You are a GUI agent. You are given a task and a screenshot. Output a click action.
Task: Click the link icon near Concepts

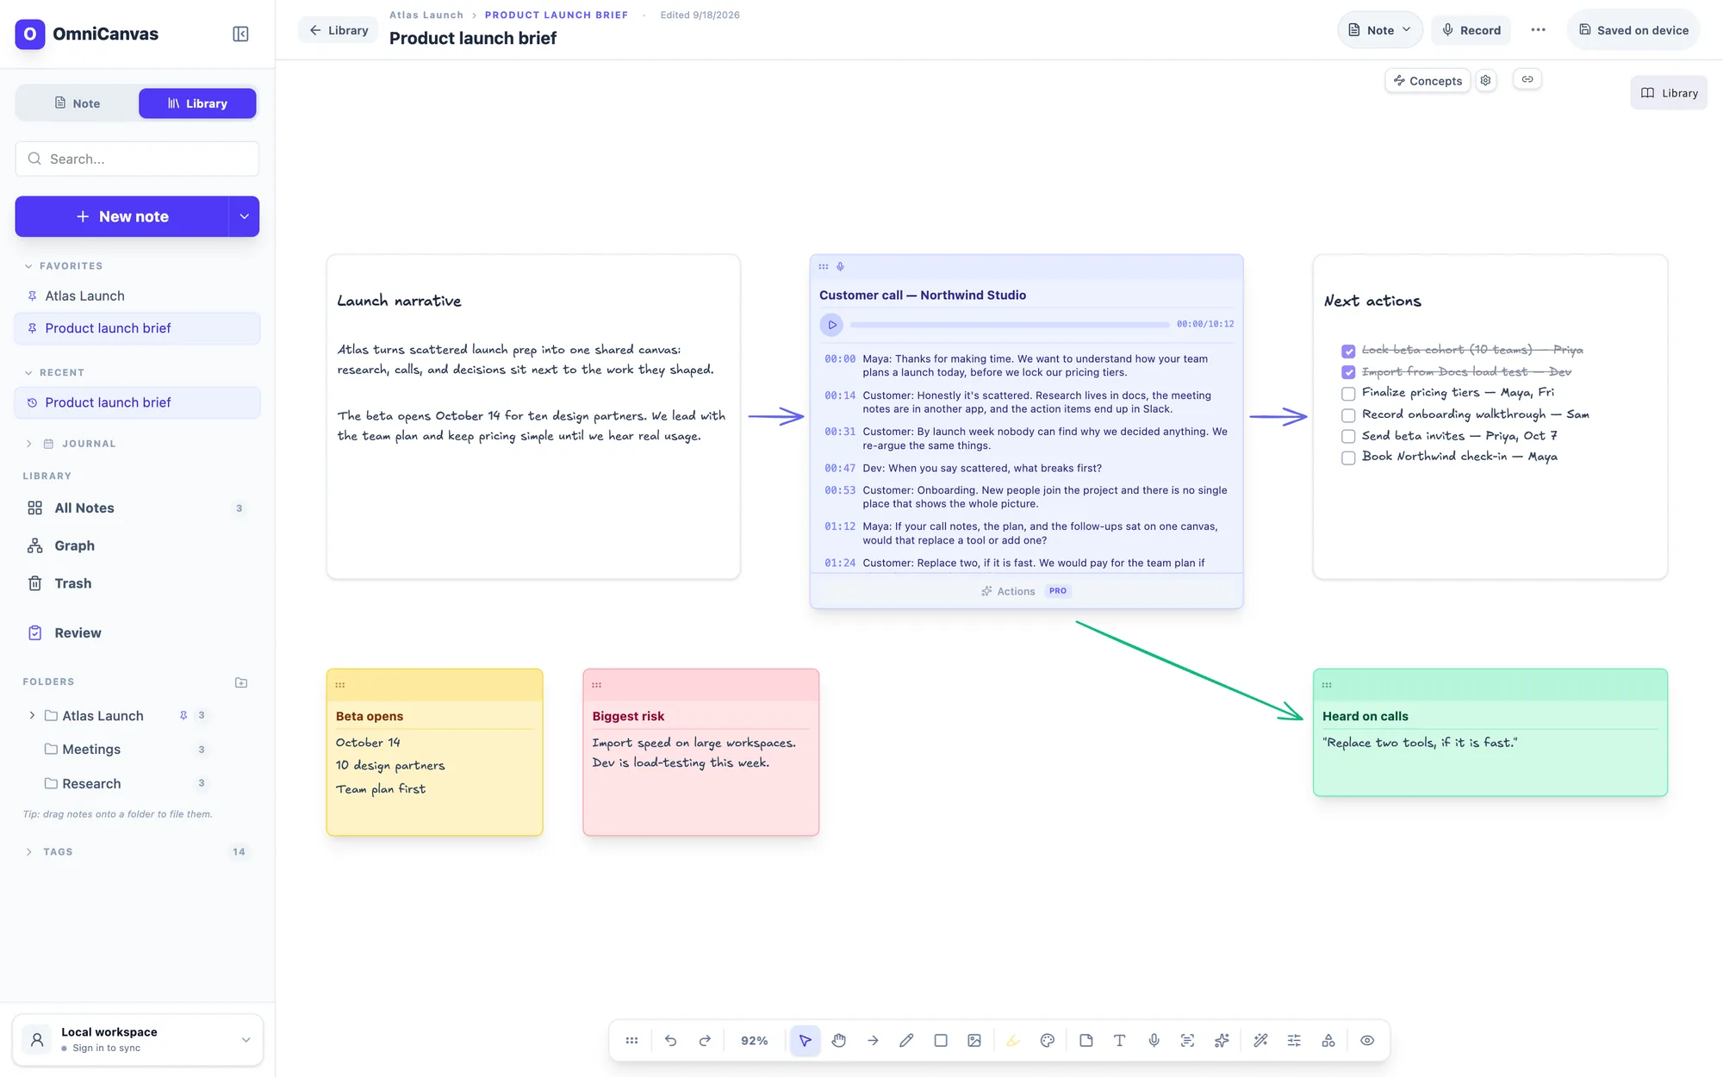1527,79
